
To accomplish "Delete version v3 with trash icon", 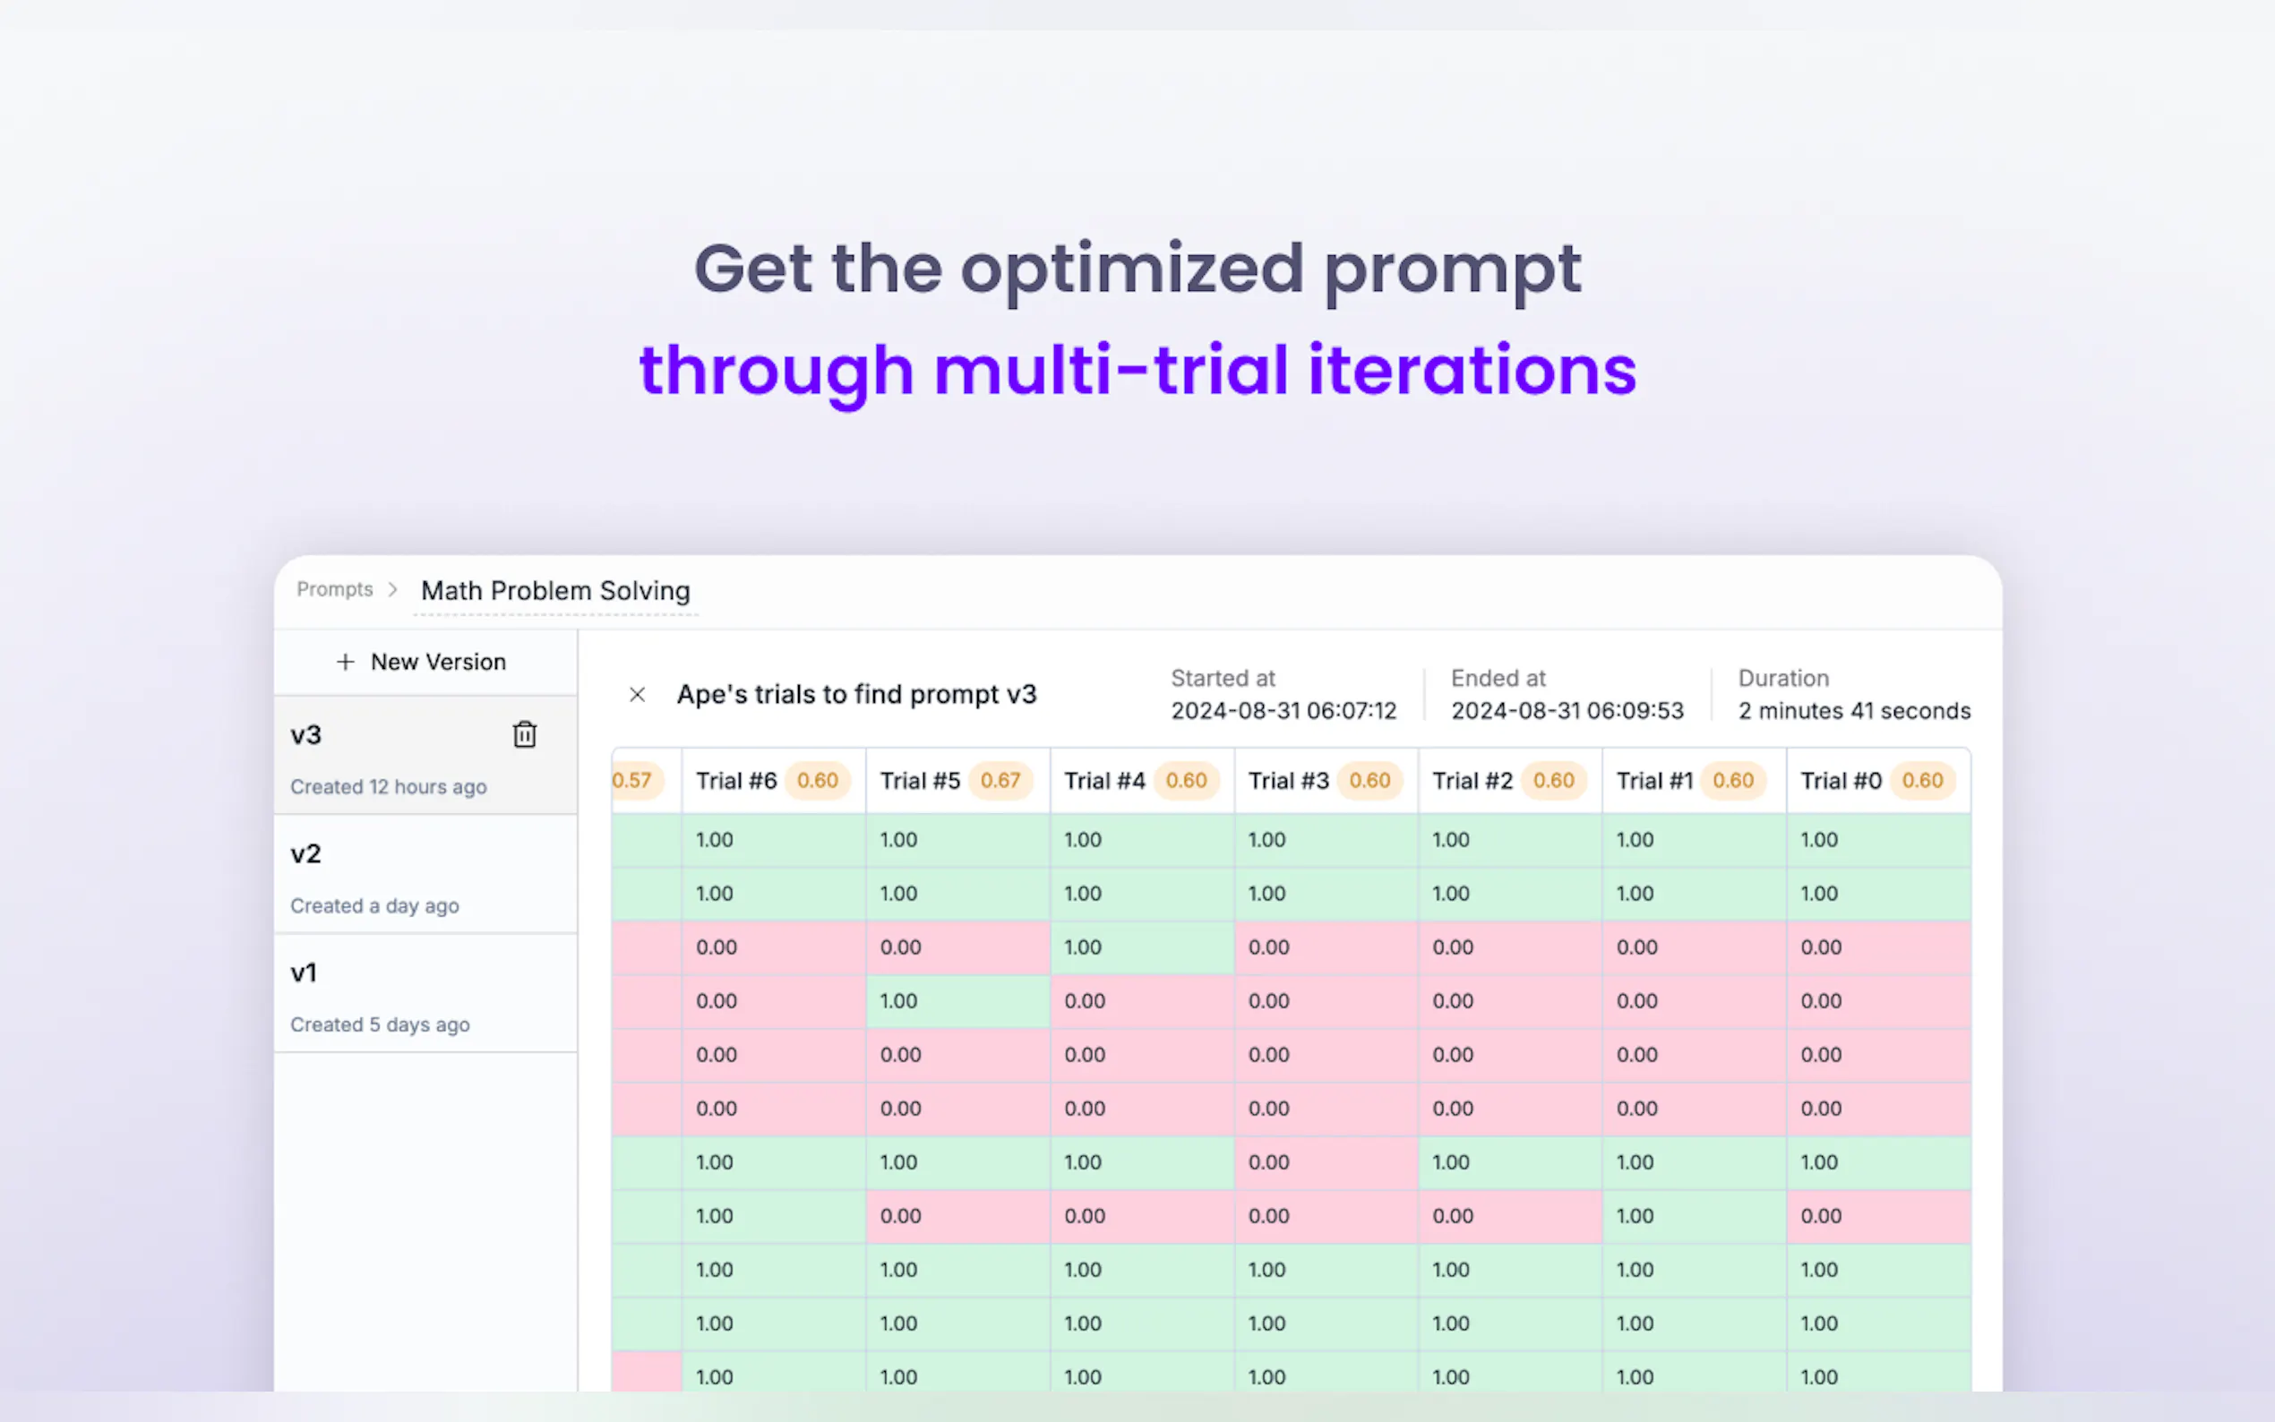I will [524, 734].
